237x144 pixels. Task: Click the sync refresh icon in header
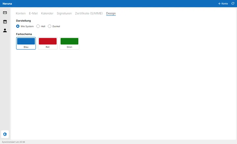(233, 4)
